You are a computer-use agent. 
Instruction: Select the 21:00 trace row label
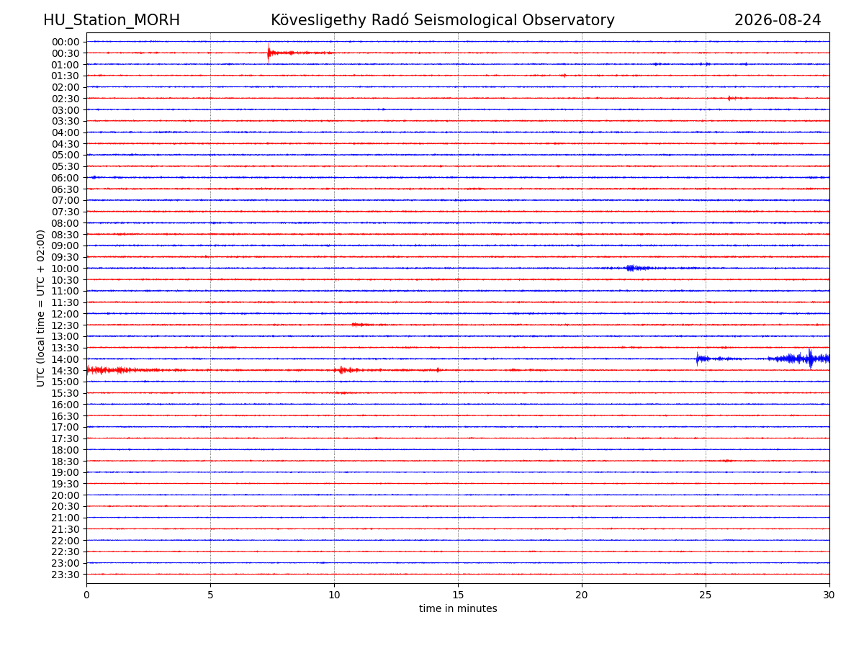(x=66, y=518)
